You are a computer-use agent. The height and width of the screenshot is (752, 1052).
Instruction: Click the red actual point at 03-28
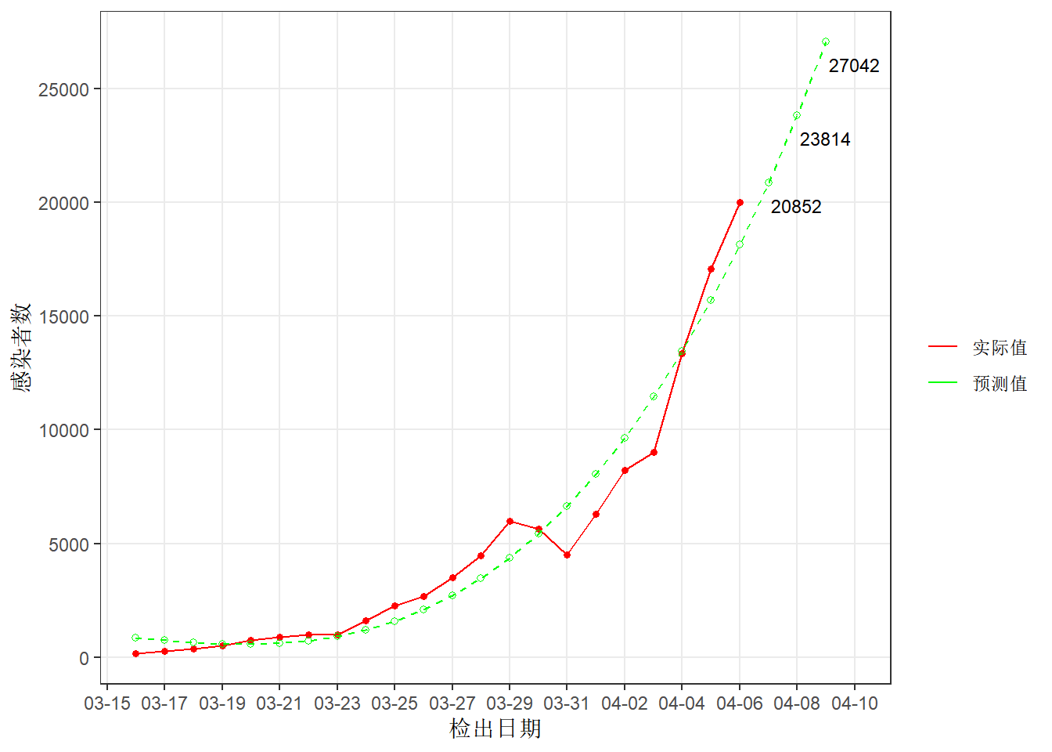pyautogui.click(x=481, y=556)
